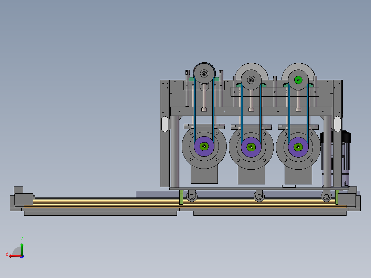Select the grey block at the rail's left end
Screen dimensions: 371x278
pos(24,199)
